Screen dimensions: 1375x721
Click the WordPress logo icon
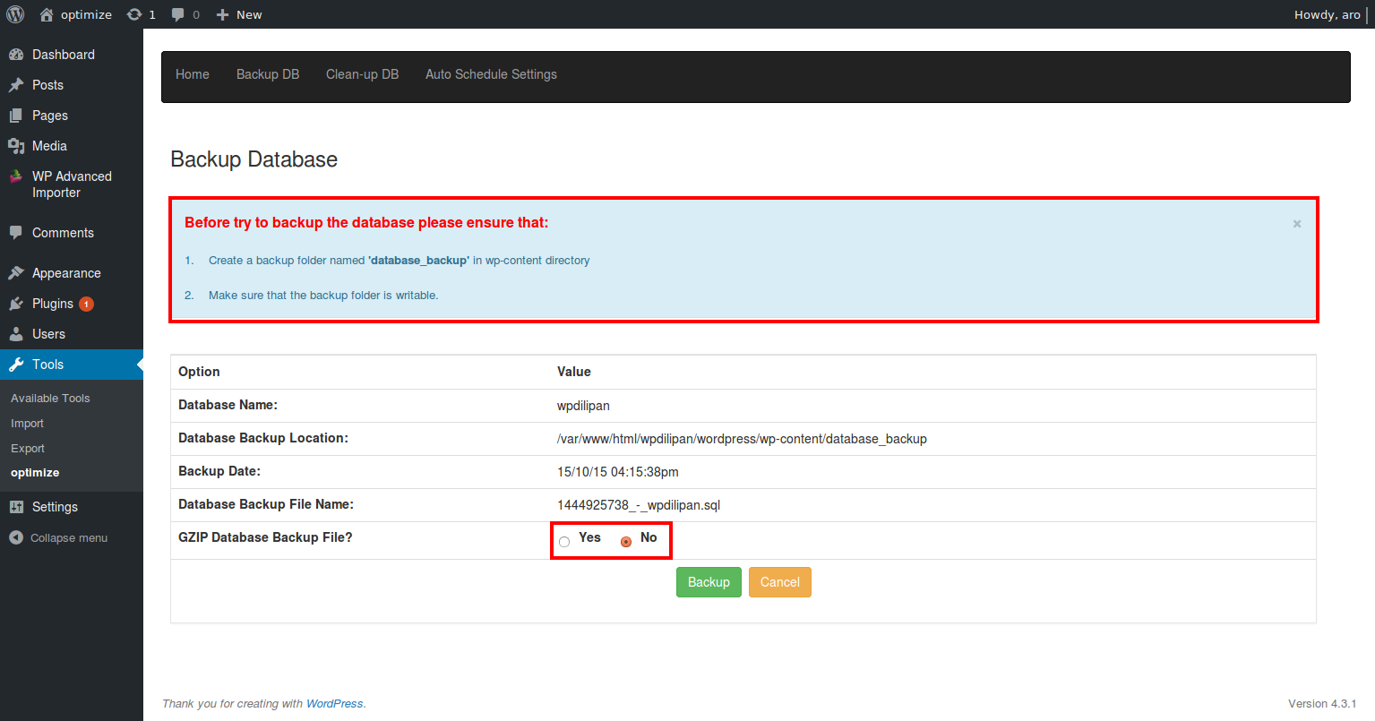pos(15,14)
